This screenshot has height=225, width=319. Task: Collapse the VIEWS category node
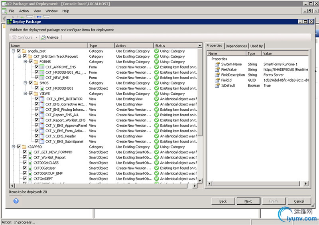tap(25, 94)
